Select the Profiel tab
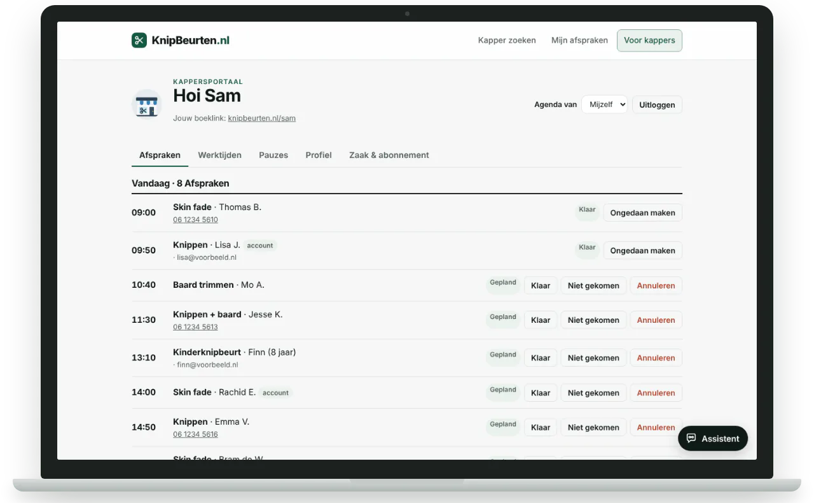Screen dimensions: 814x503 coord(319,155)
